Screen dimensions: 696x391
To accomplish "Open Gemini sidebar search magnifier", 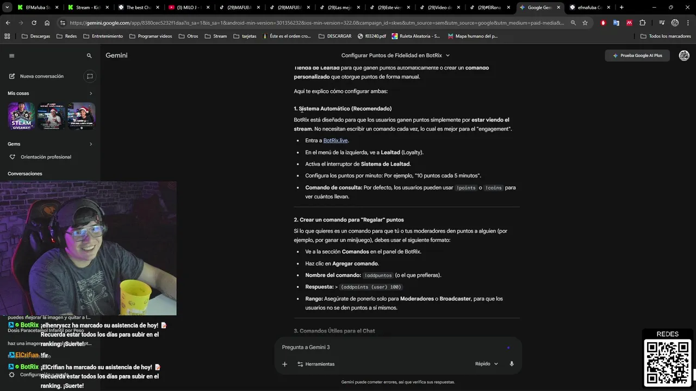I will tap(89, 55).
